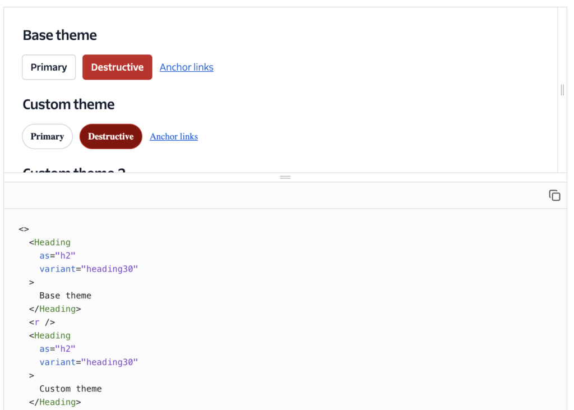The height and width of the screenshot is (410, 574).
Task: Click the Base theme heading
Action: pyautogui.click(x=59, y=35)
